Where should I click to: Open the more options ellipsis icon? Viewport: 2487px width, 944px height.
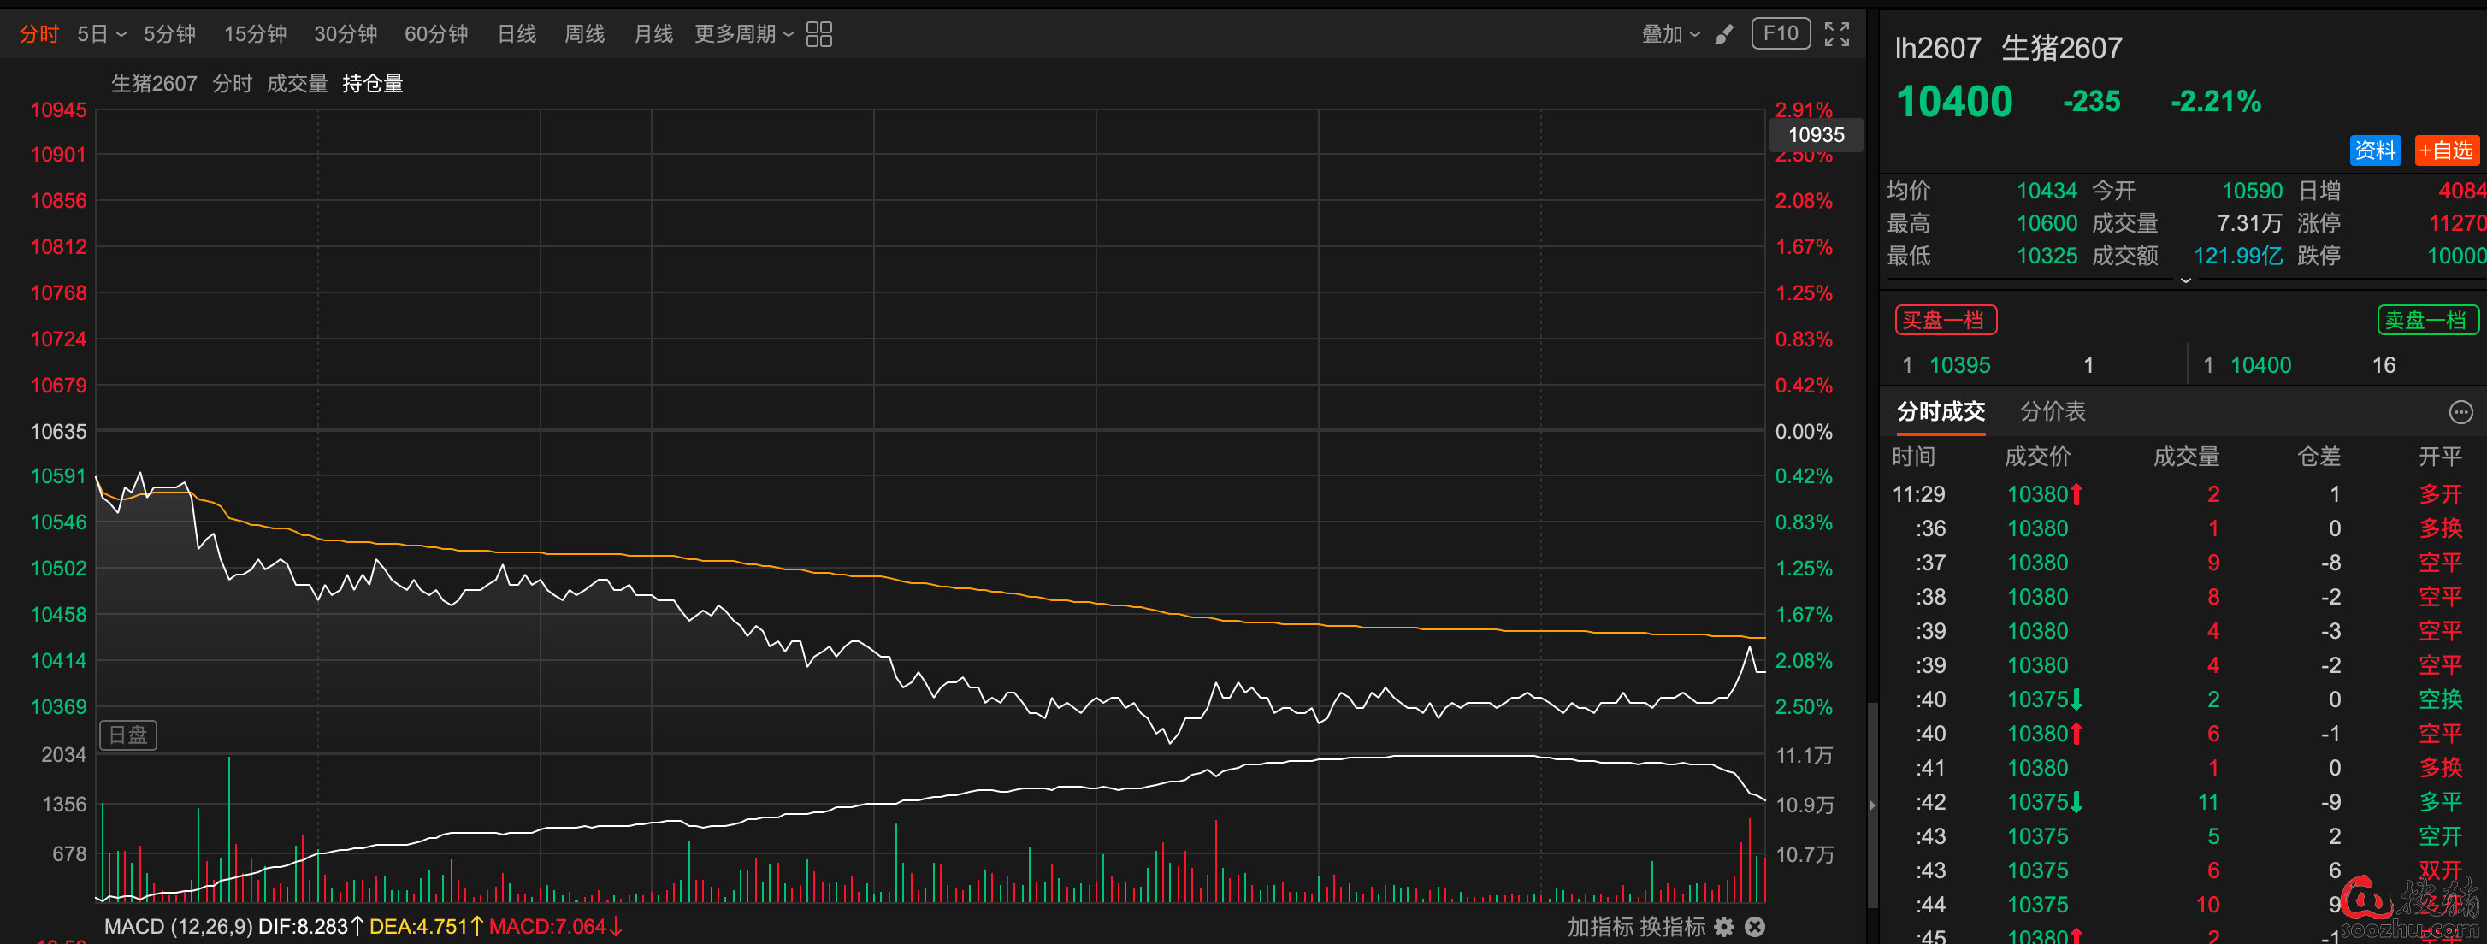[2461, 412]
